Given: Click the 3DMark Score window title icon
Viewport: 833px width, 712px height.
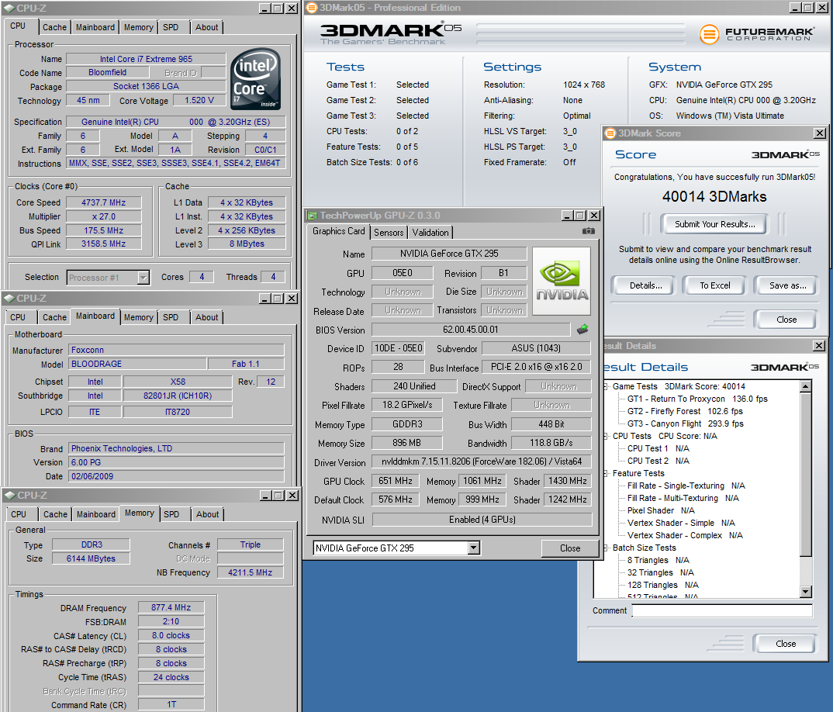Looking at the screenshot, I should [611, 133].
